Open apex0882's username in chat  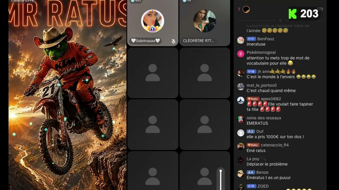tap(271, 99)
